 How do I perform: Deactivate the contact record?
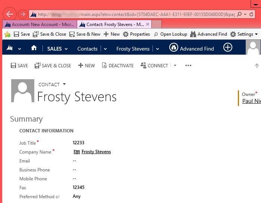click(117, 65)
